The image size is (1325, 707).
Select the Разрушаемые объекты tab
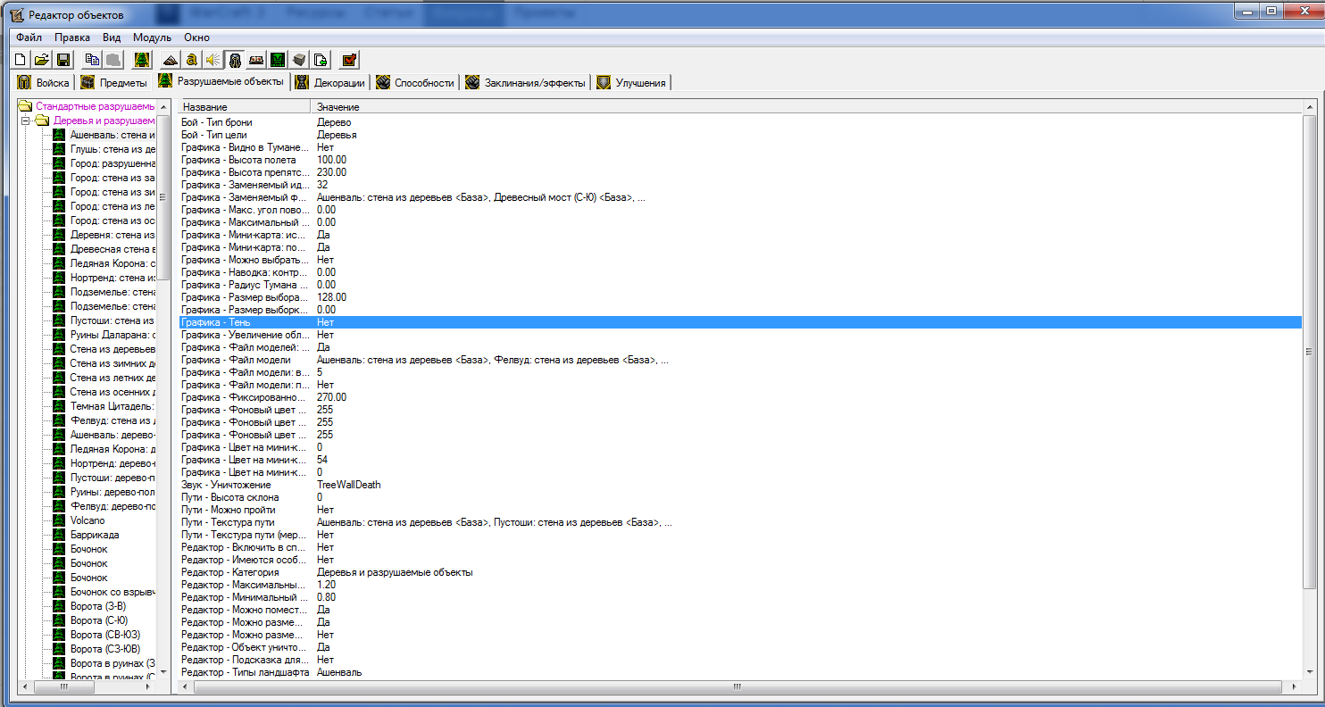pyautogui.click(x=221, y=81)
